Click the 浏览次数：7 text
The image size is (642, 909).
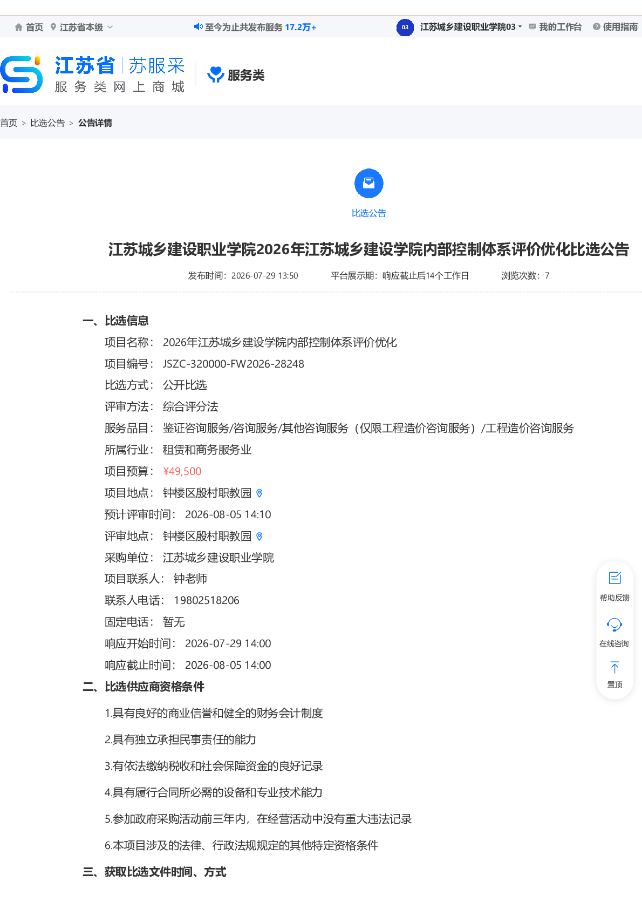pos(525,276)
